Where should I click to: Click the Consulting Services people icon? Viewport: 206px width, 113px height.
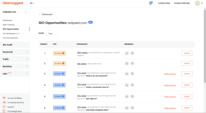[4, 102]
